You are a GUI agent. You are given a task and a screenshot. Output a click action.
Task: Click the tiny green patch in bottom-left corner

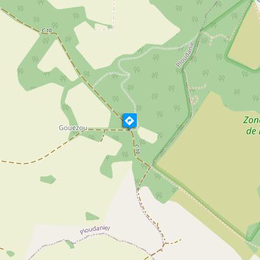click(11, 253)
